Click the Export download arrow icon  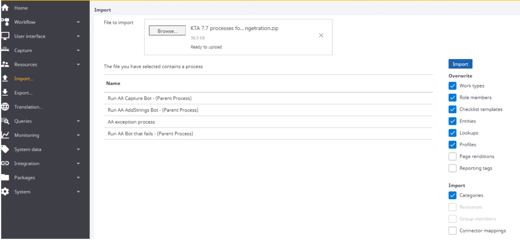5,93
